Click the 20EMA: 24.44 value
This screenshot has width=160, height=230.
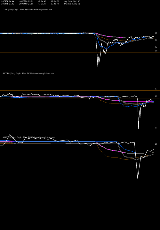[x=7, y=1]
